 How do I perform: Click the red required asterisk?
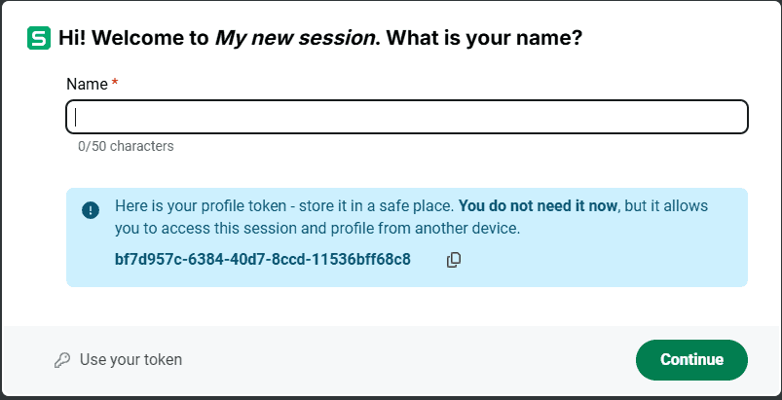[115, 85]
